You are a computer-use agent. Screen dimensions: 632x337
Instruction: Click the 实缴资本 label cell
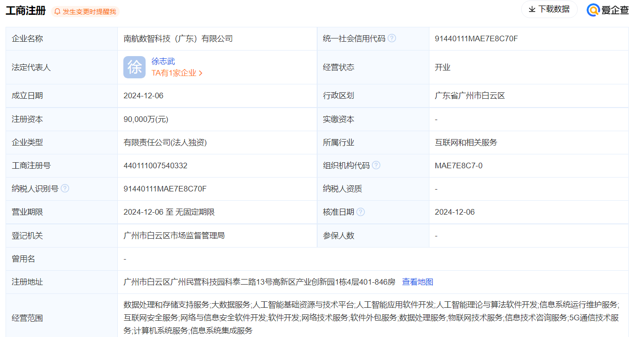[x=373, y=119]
